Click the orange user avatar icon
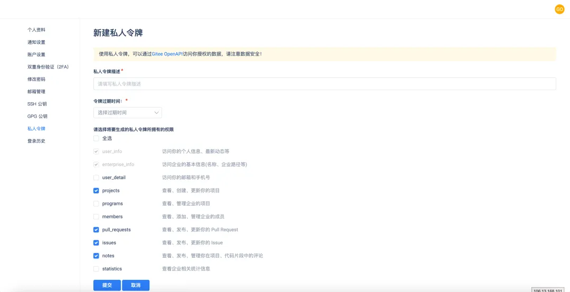 point(559,9)
